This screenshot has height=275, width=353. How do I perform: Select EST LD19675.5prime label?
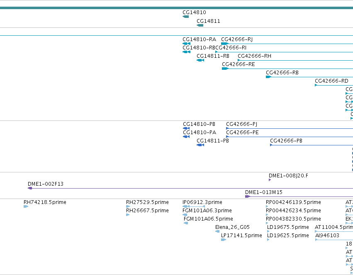click(x=288, y=227)
